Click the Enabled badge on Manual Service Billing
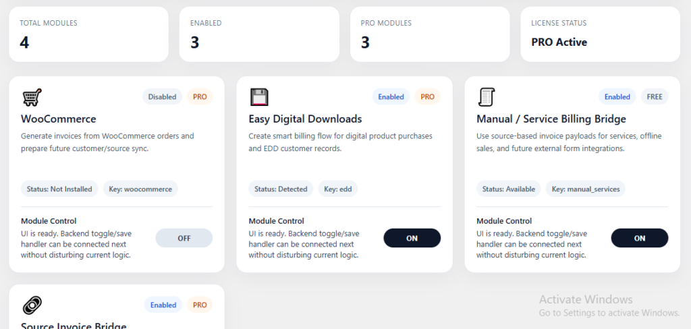This screenshot has width=691, height=329. pos(617,96)
